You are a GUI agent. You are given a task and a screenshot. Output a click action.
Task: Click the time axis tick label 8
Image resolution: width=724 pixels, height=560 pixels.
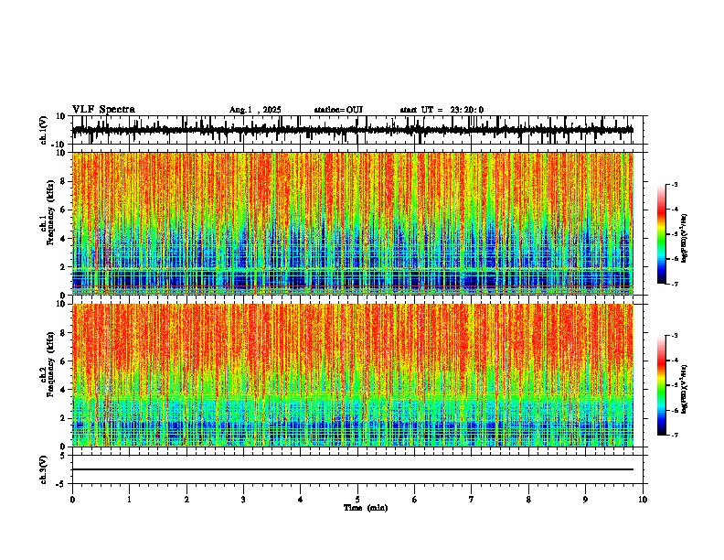tap(528, 500)
